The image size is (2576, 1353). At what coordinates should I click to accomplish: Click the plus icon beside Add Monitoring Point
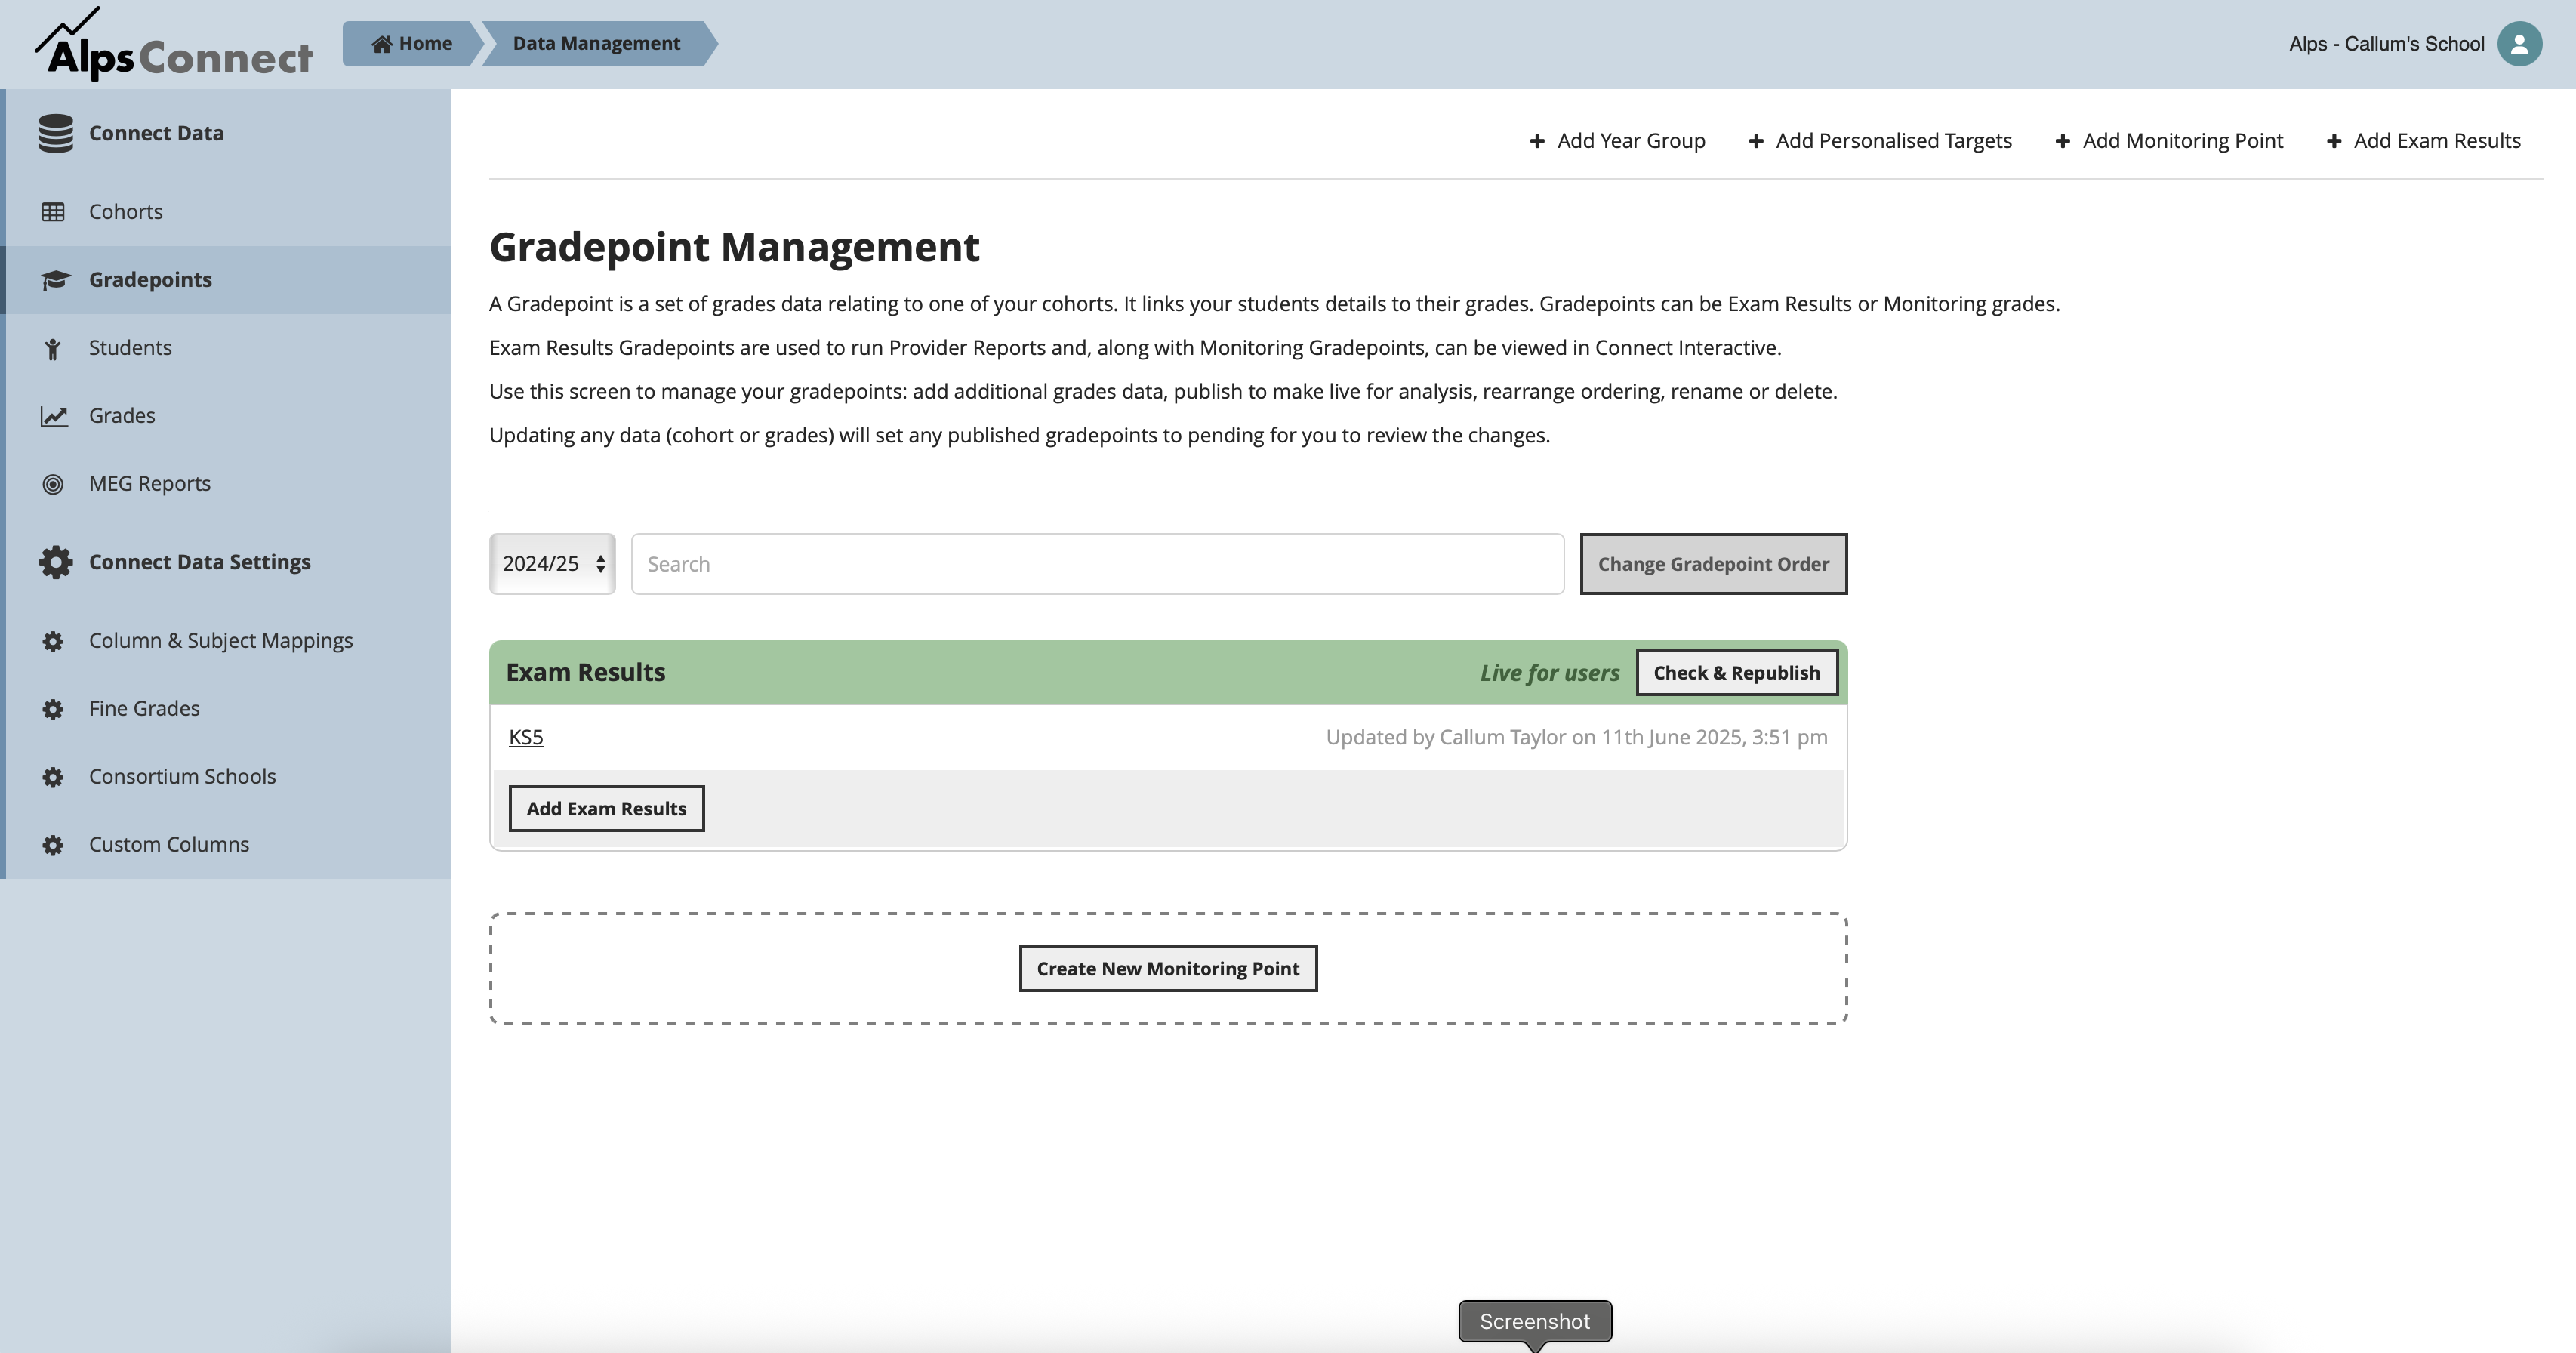point(2063,141)
